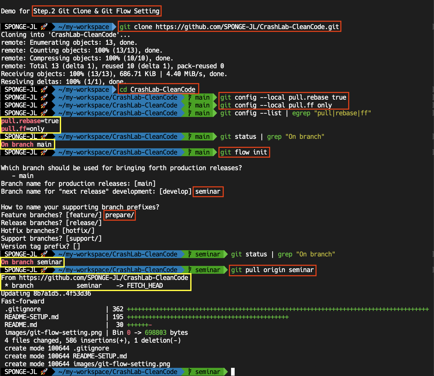Click the On branch seminar highlighted line

pyautogui.click(x=32, y=262)
